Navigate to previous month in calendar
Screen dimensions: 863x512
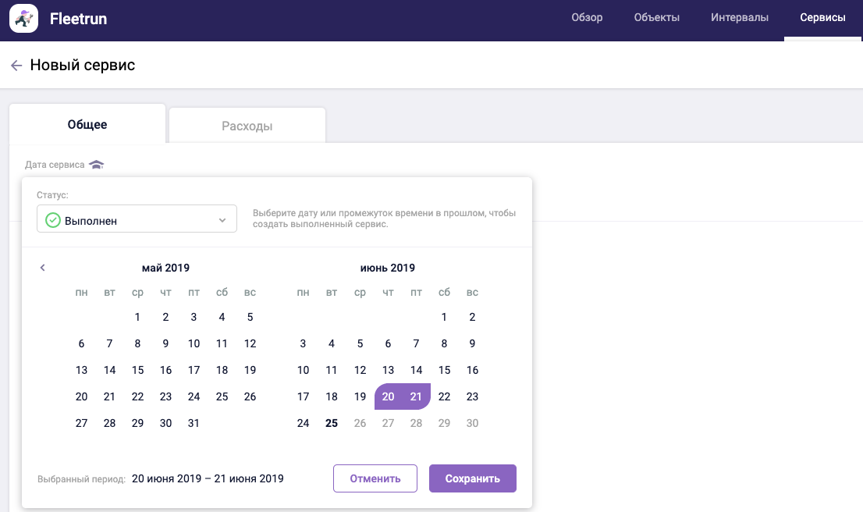click(x=43, y=268)
